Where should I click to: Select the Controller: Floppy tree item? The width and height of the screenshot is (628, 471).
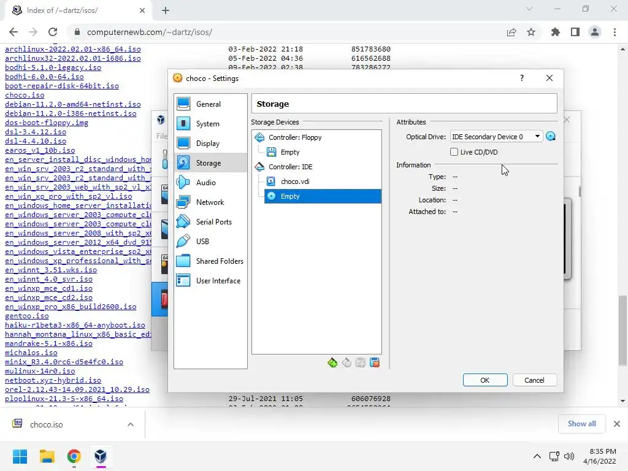[295, 137]
